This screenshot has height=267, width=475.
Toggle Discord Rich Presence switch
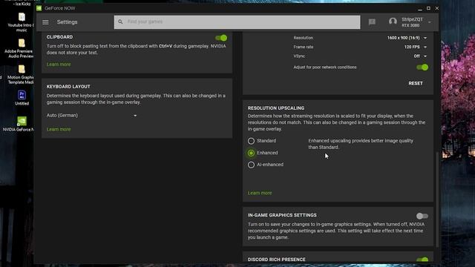coord(422,260)
